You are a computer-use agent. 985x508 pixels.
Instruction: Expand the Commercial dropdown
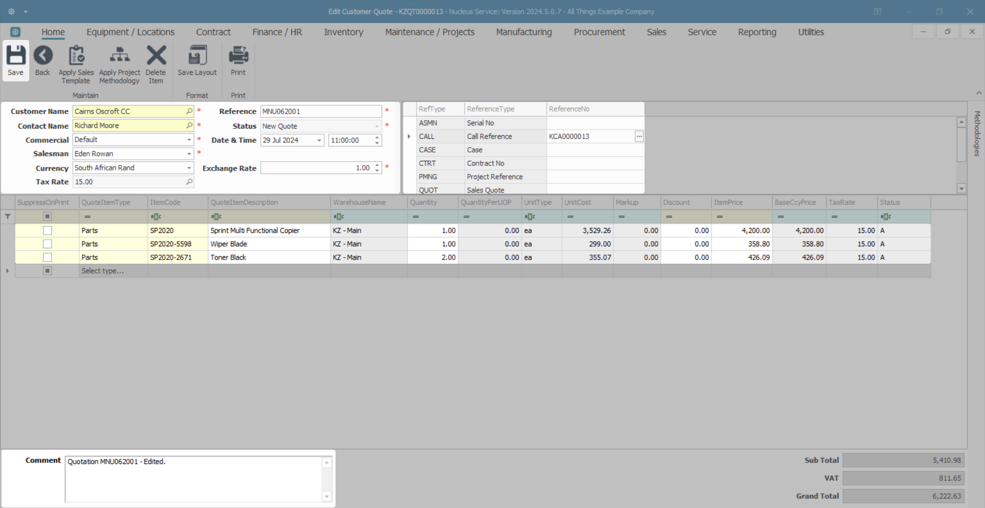click(189, 140)
